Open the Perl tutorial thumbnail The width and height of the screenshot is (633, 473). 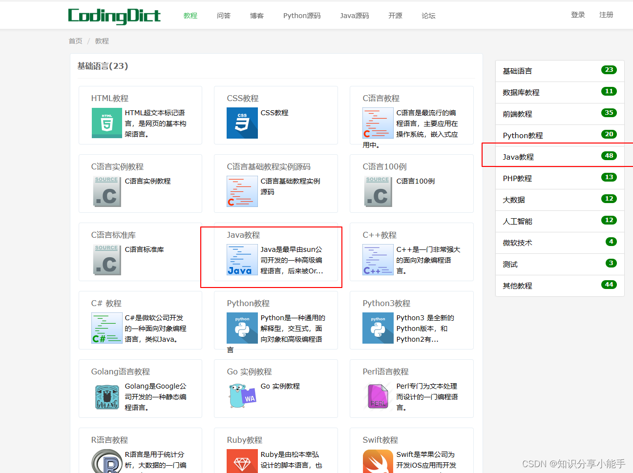point(378,396)
